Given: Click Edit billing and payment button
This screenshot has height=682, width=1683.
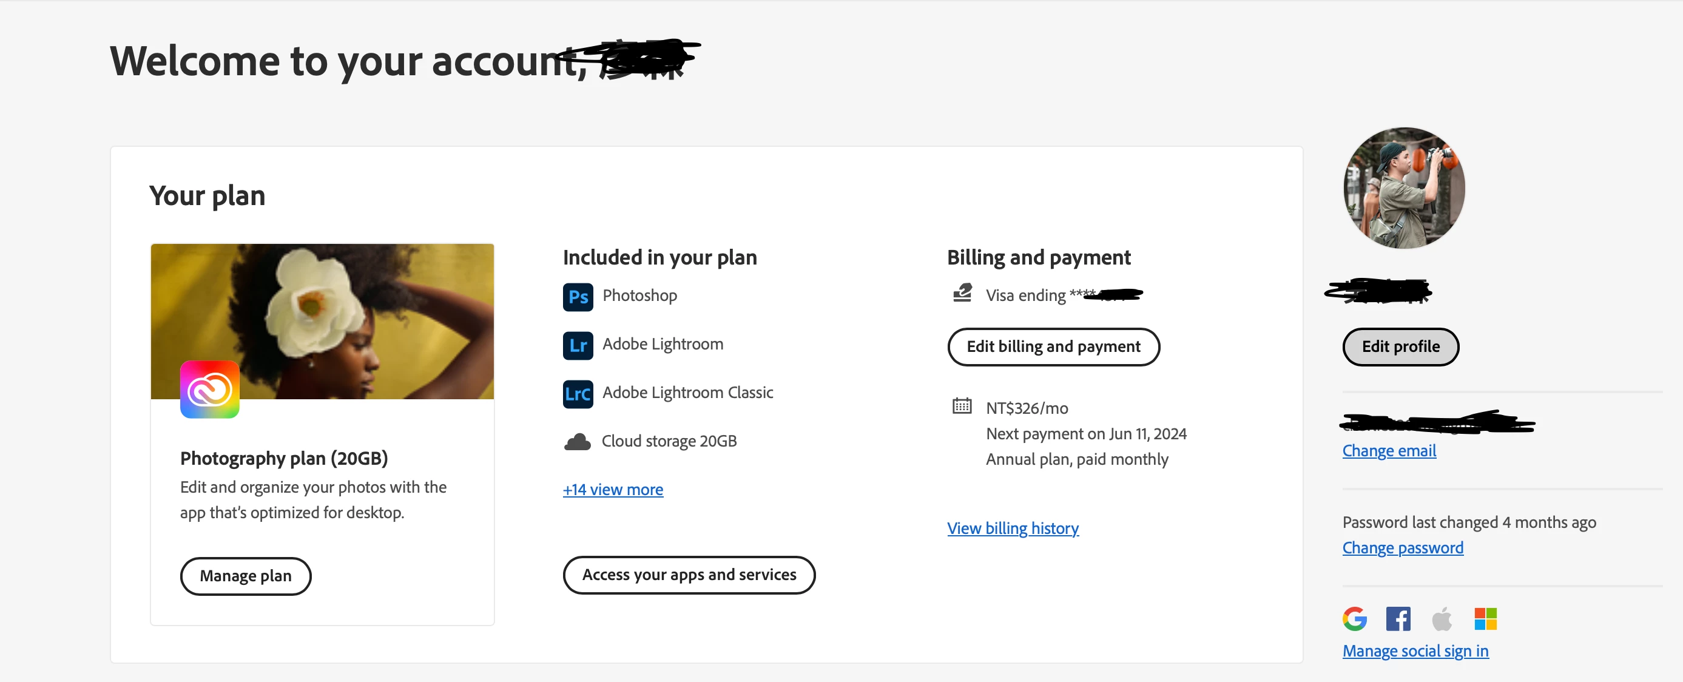Looking at the screenshot, I should pyautogui.click(x=1053, y=346).
